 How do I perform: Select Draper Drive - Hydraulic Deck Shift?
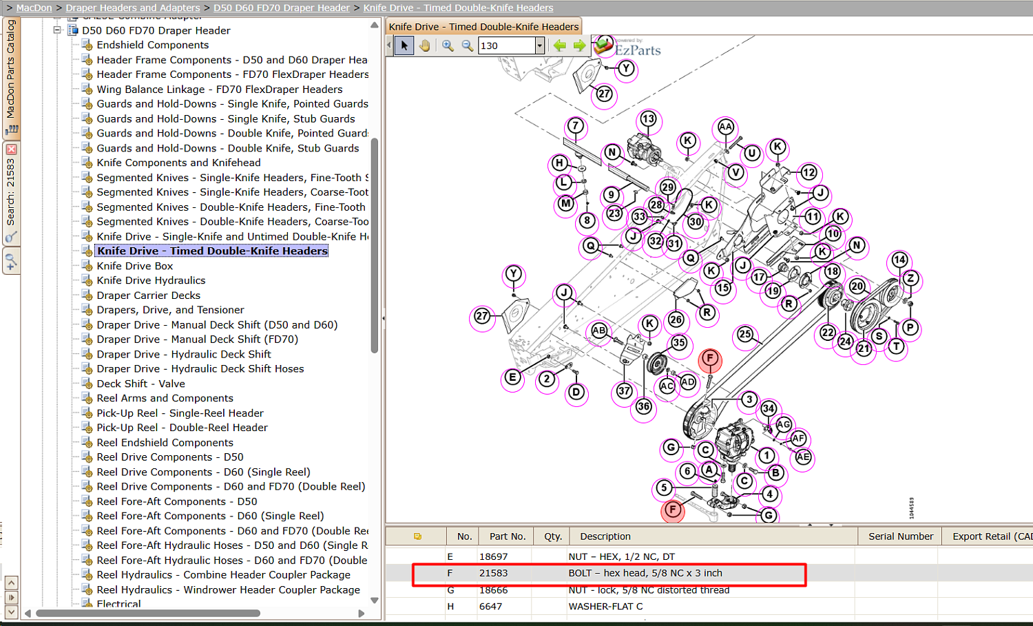click(x=184, y=354)
